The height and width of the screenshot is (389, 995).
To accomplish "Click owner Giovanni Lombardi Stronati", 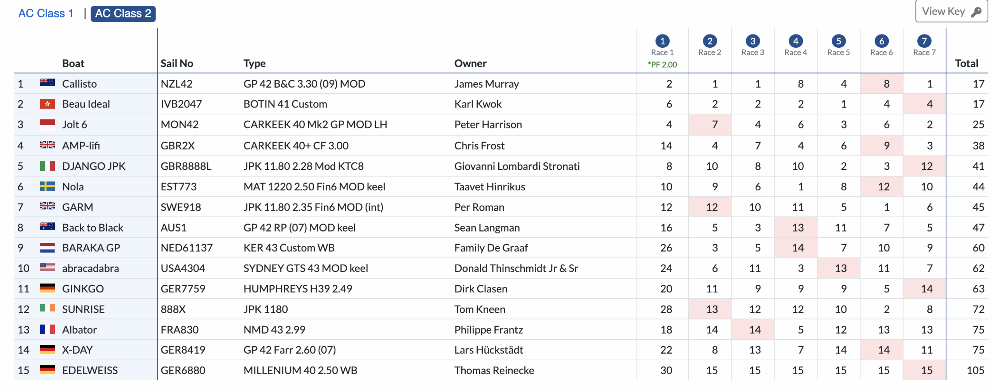I will coord(517,166).
